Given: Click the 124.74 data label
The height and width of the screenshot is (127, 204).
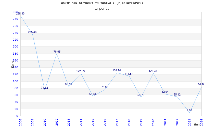Looking at the screenshot, I should [x=117, y=70].
